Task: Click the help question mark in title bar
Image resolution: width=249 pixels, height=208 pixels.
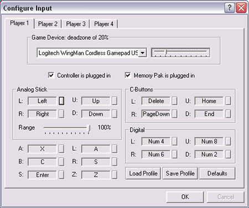Action: (x=230, y=8)
